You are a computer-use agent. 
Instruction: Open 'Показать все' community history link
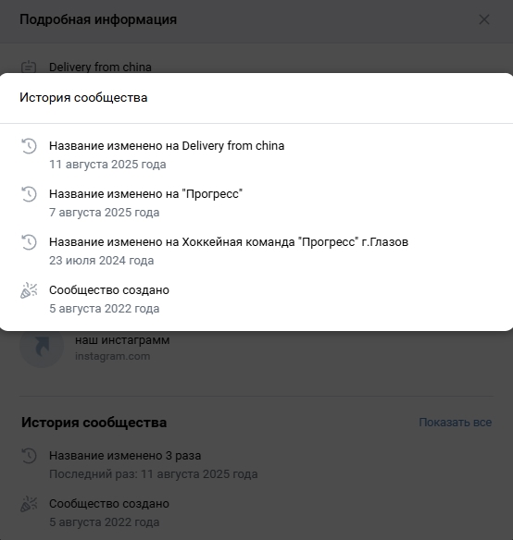tap(455, 423)
